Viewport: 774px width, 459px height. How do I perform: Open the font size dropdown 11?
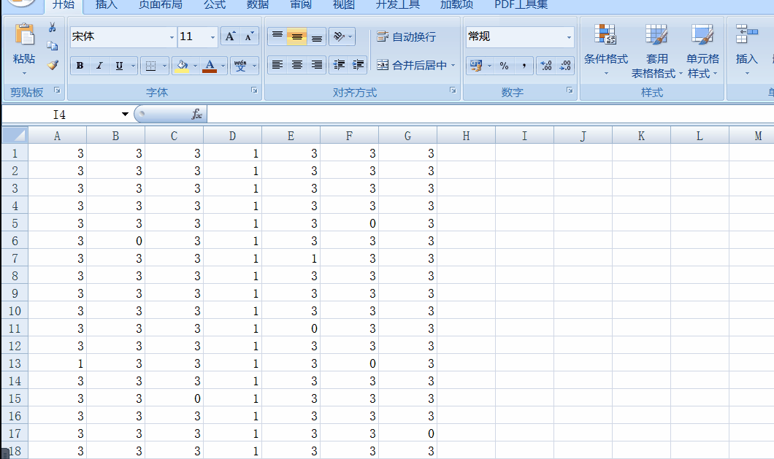pyautogui.click(x=212, y=37)
